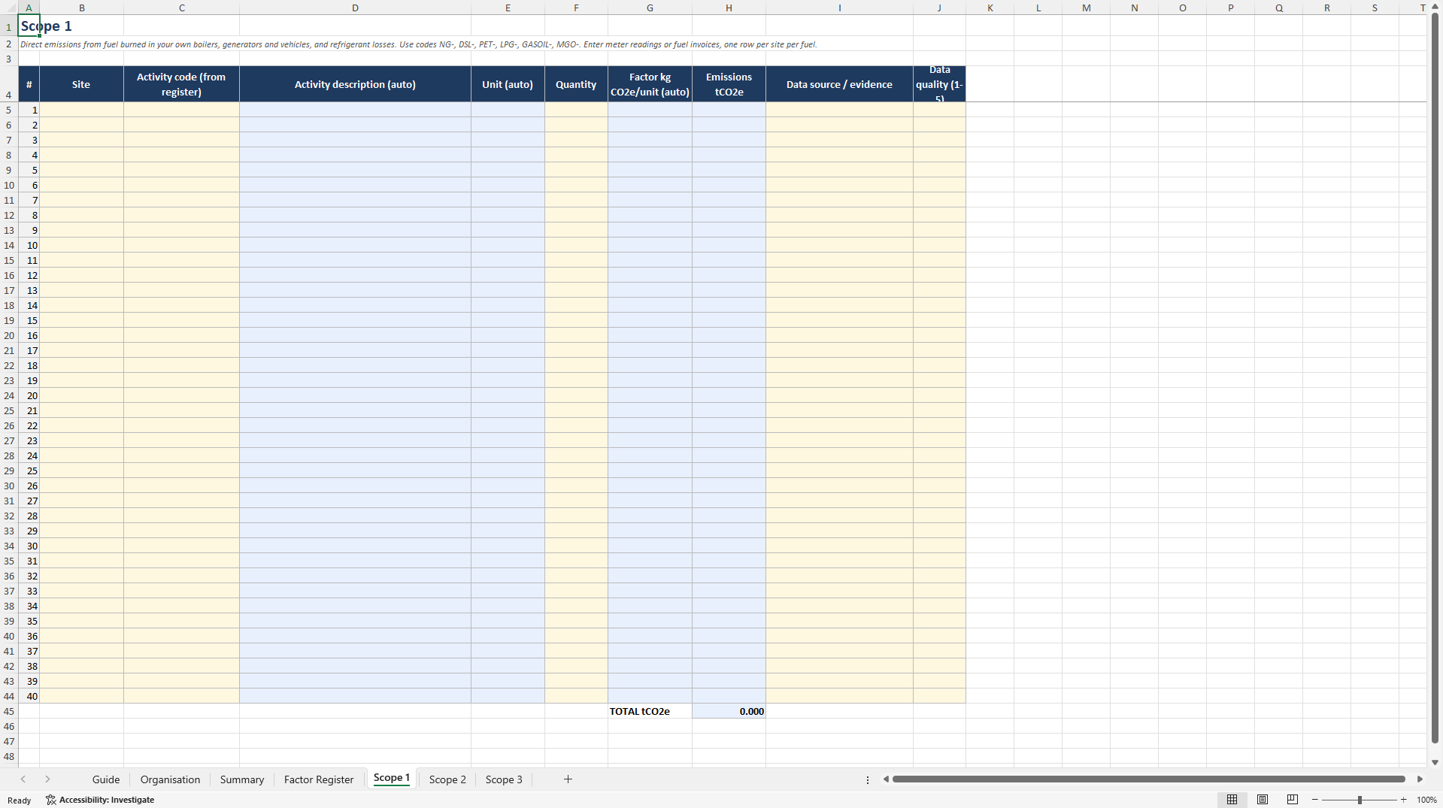Click entry number 25 cell
The width and height of the screenshot is (1443, 808).
(x=29, y=471)
